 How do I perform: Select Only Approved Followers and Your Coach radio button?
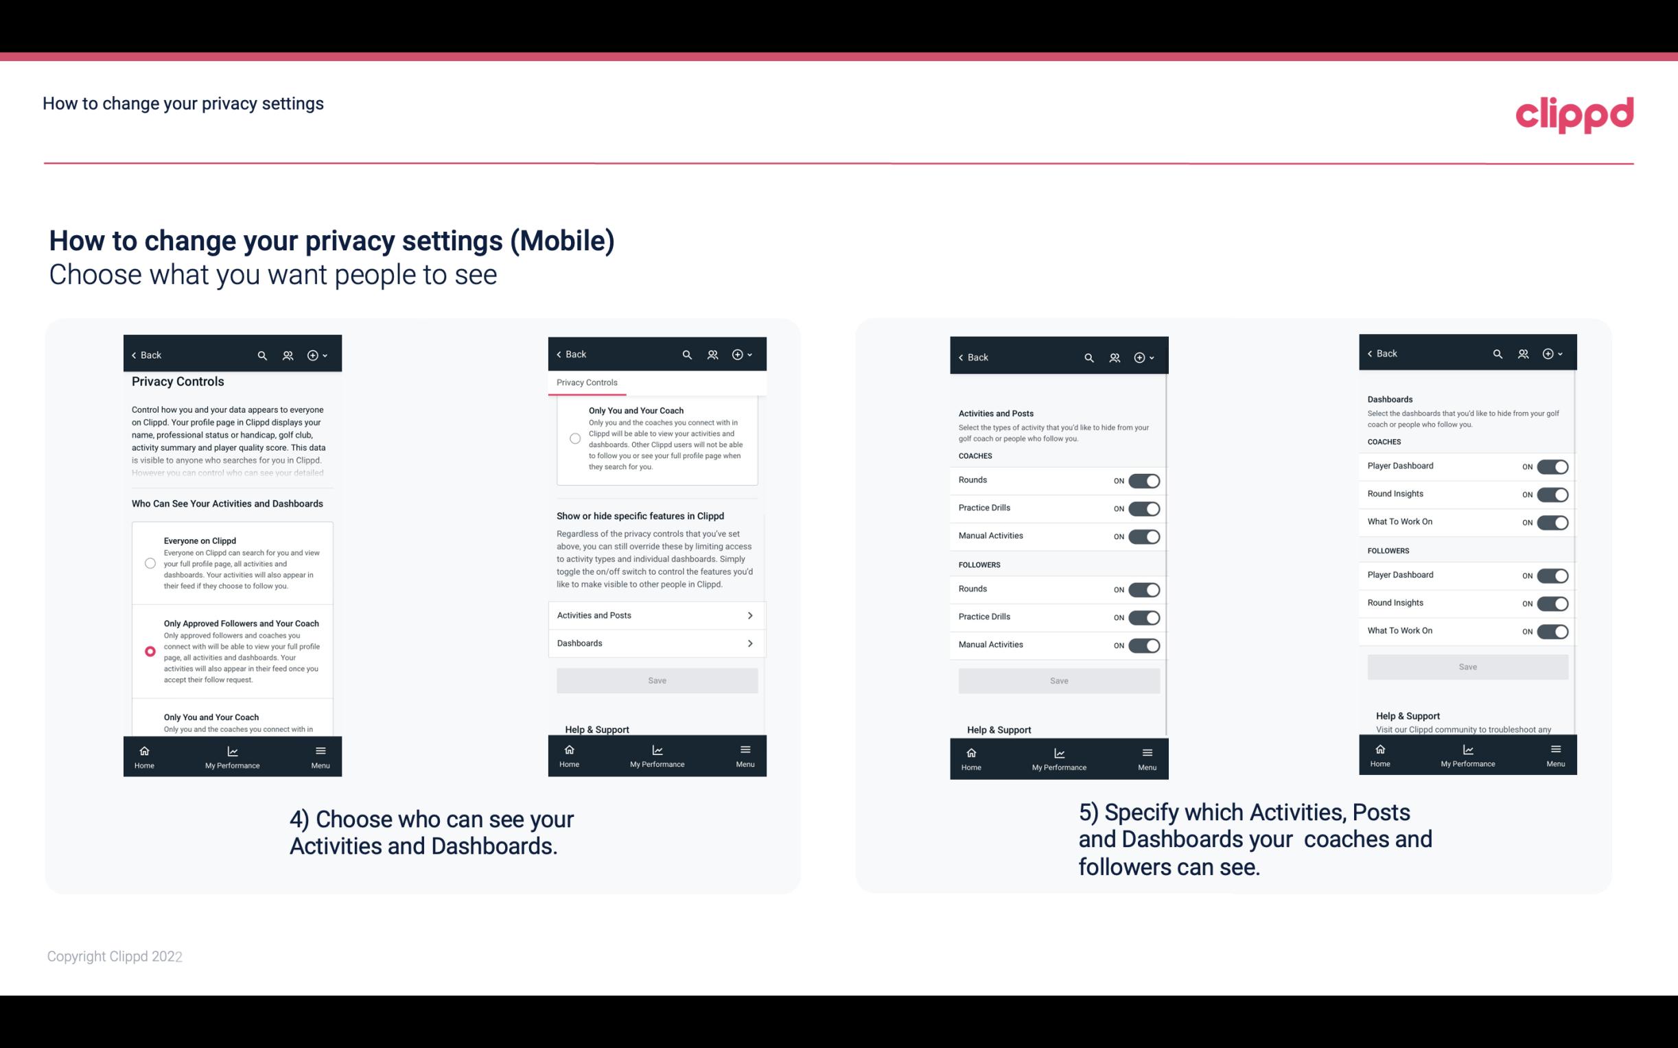(149, 651)
